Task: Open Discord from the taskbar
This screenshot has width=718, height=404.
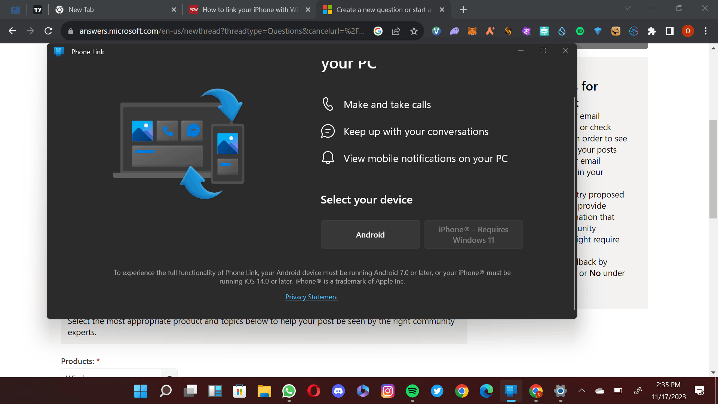Action: coord(338,391)
